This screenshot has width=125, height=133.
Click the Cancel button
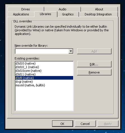click(x=85, y=124)
